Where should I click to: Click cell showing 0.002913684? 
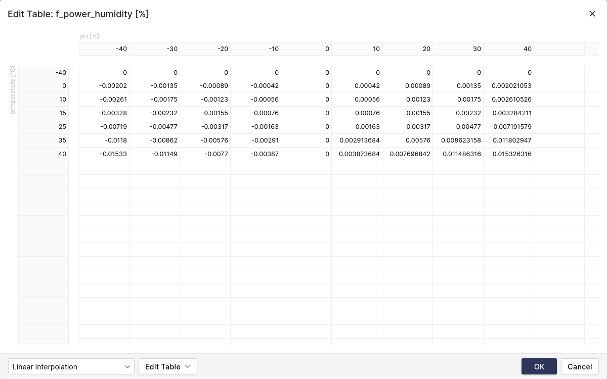pos(357,140)
